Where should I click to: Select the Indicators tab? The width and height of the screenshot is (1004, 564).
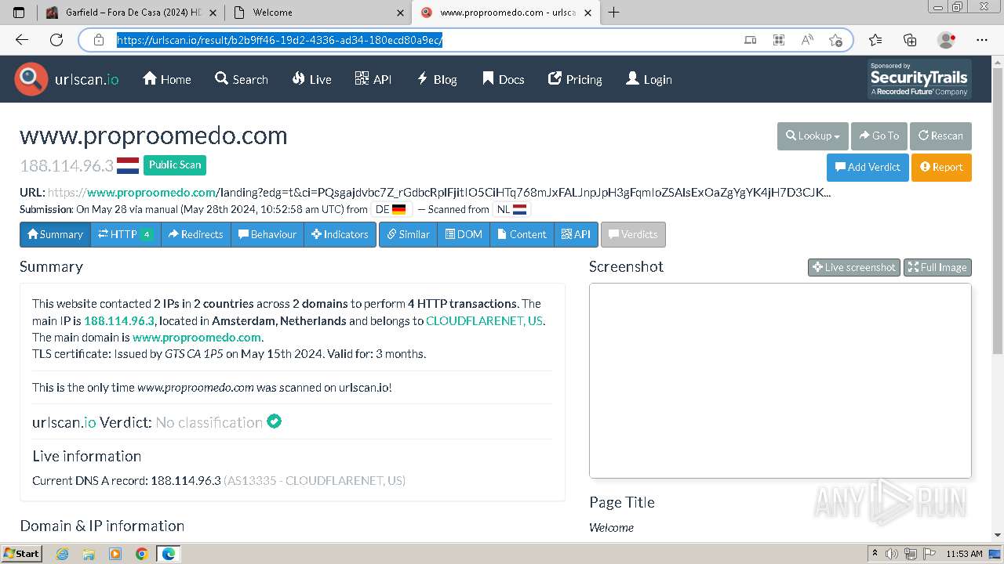point(340,234)
